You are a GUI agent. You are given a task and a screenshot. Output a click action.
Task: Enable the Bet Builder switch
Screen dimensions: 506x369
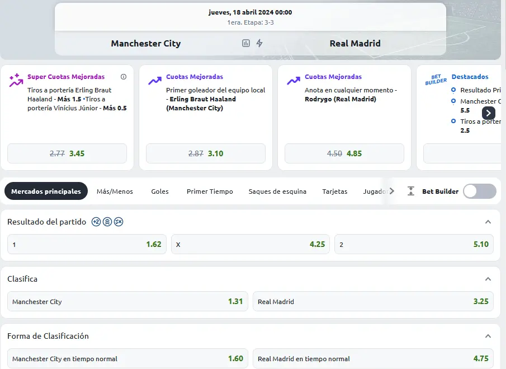point(480,191)
